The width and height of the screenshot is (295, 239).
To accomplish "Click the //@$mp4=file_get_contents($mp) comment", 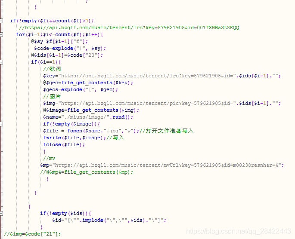I will pyautogui.click(x=87, y=172).
